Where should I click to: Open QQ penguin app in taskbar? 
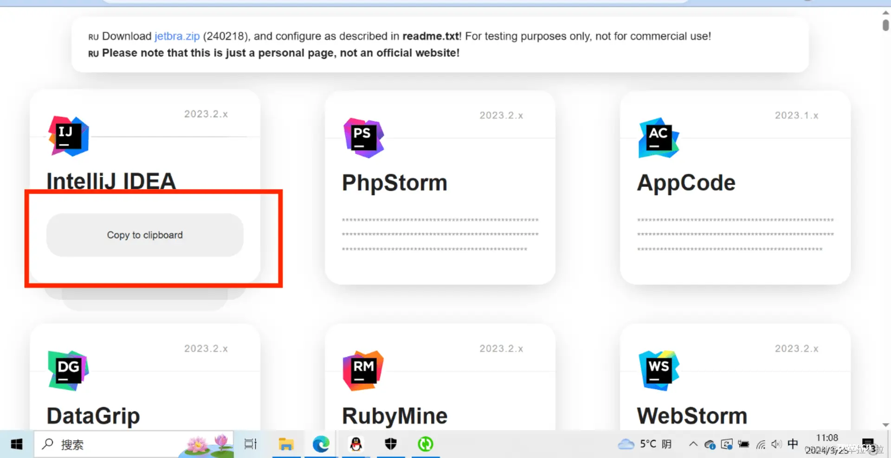click(x=356, y=444)
